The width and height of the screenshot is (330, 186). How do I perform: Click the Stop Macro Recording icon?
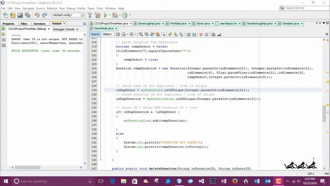(x=206, y=35)
